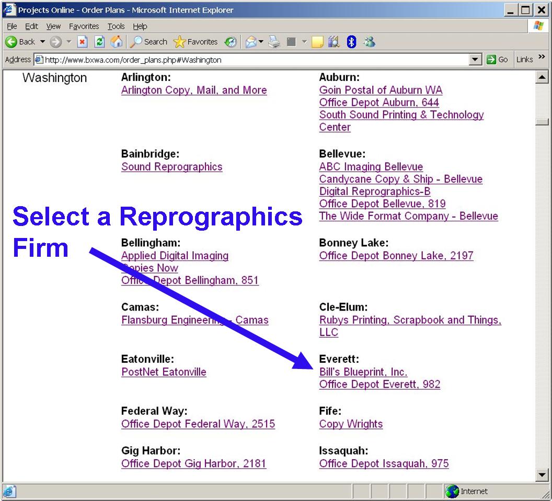Screen dimensions: 552x501
Task: Open the Help menu
Action: point(140,27)
